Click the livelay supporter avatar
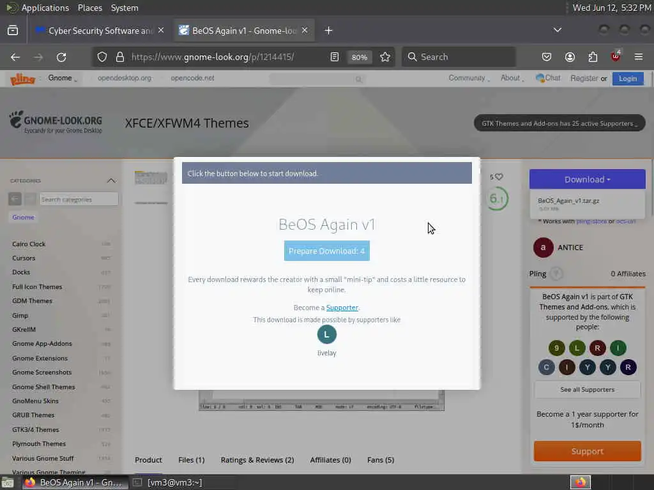Screen dimensions: 654x490 tap(326, 334)
